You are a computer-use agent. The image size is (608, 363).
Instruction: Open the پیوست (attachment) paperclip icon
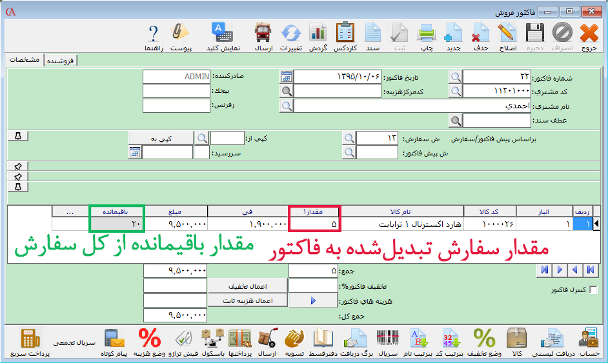(181, 33)
